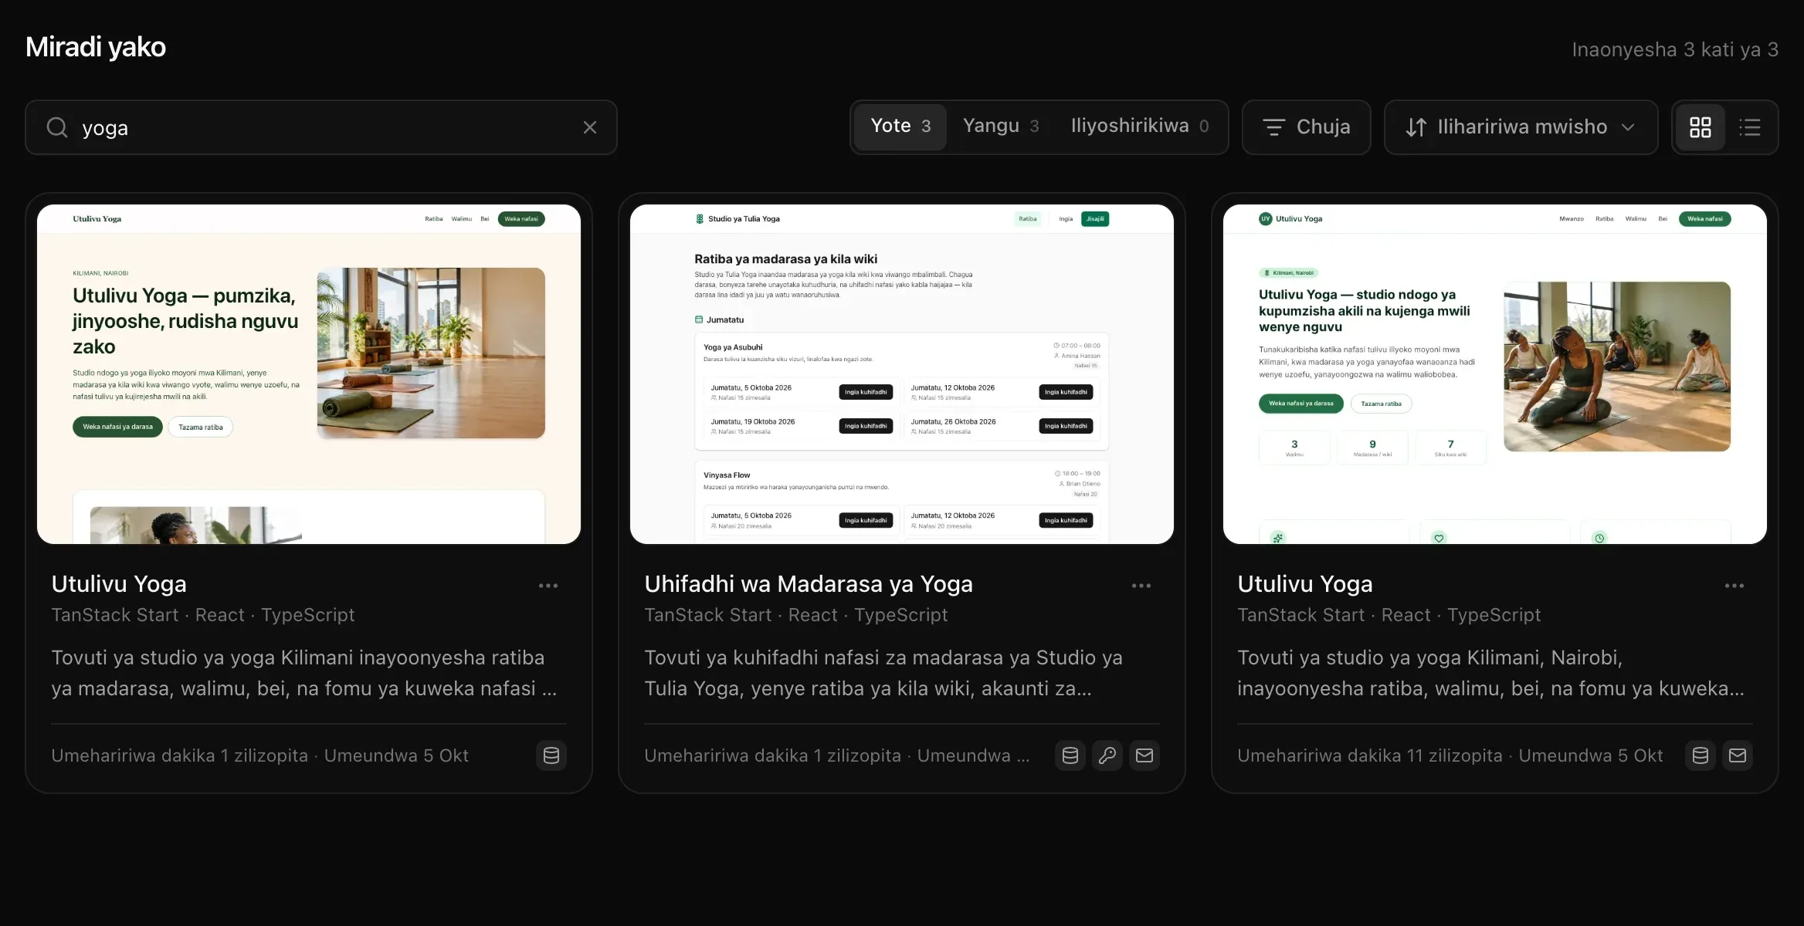
Task: Select the Yote tab
Action: (900, 127)
